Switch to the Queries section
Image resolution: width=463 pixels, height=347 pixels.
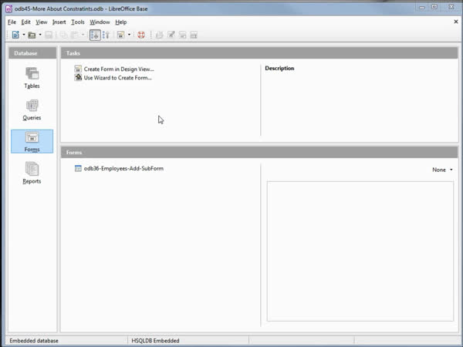click(32, 109)
